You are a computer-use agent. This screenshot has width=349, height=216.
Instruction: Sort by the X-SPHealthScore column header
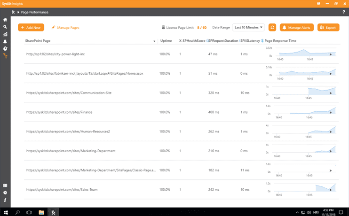pyautogui.click(x=192, y=41)
